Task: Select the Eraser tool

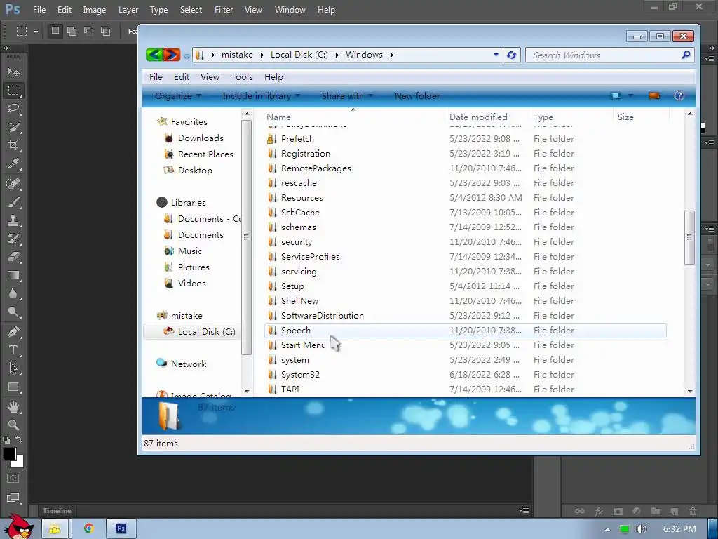Action: point(13,257)
